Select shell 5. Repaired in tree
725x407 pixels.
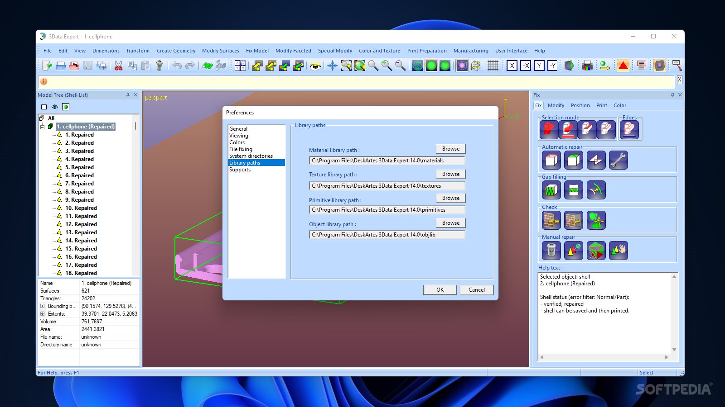(79, 167)
